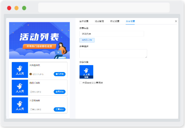Click 查看活动 for 九宫格抽奖
Image resolution: width=185 pixels, height=128 pixels.
coord(60,109)
